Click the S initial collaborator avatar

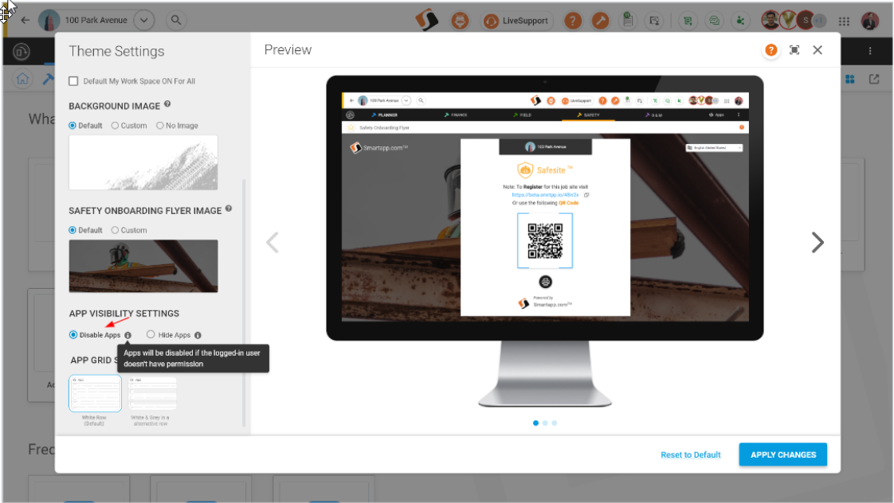point(805,21)
